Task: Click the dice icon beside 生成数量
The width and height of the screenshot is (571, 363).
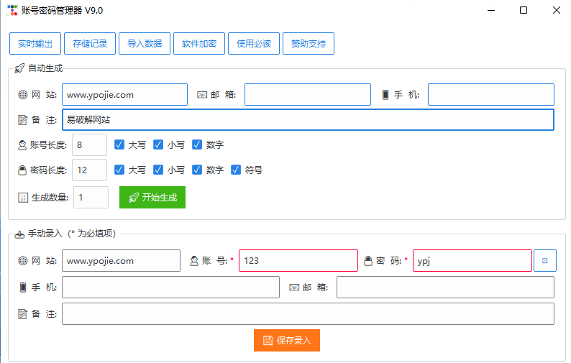Action: pos(23,198)
